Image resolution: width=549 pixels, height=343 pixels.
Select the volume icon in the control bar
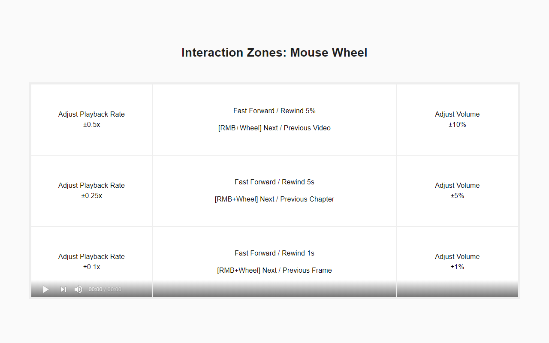[x=78, y=289]
